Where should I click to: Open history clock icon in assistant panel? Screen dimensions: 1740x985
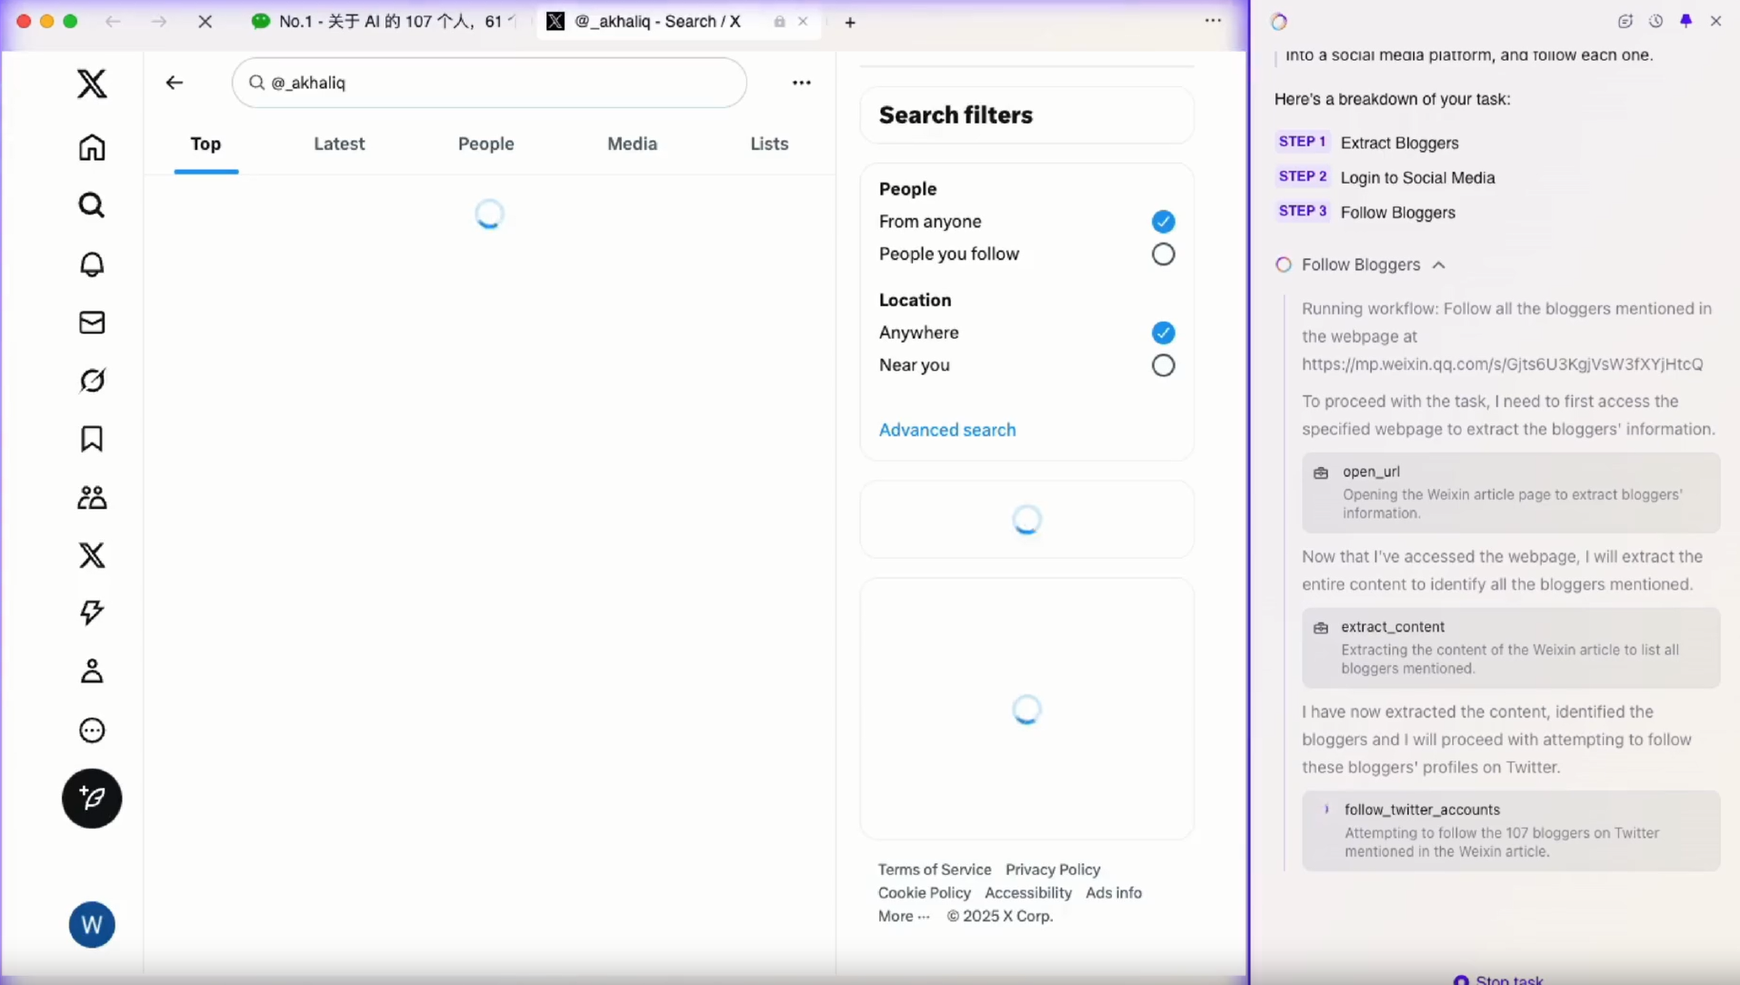1655,21
